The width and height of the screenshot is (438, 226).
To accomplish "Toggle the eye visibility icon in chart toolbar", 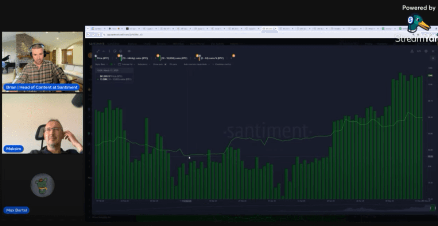I will 129,51.
